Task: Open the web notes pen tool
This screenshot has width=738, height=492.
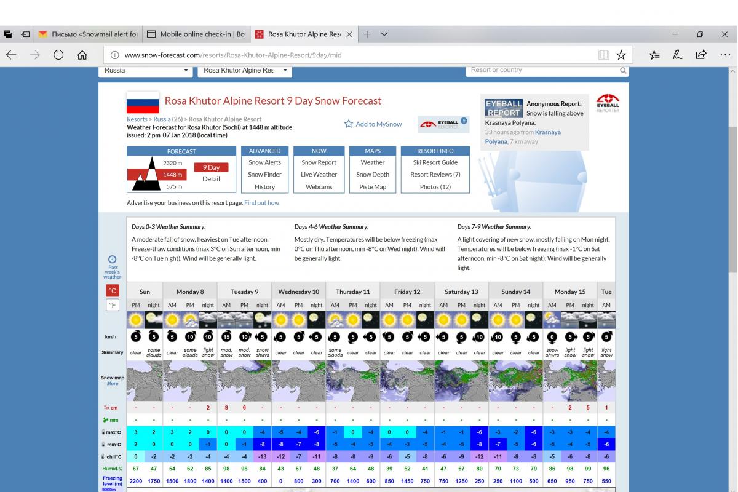Action: [x=678, y=55]
